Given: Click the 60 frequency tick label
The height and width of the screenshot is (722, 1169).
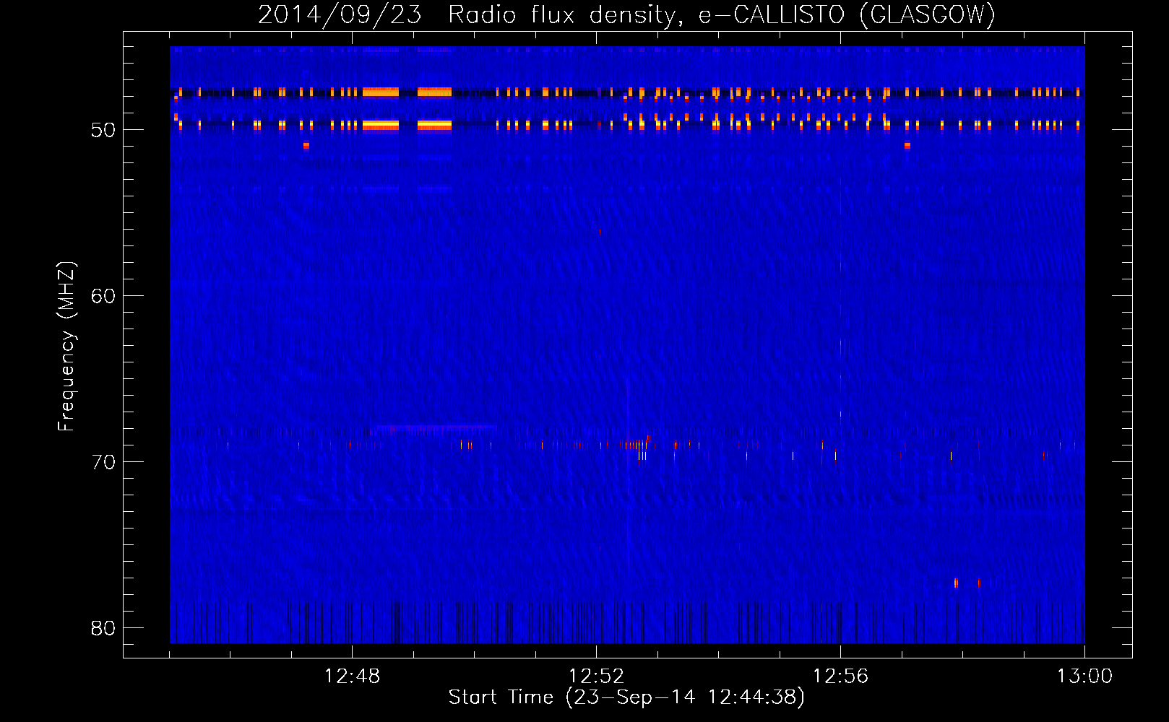Looking at the screenshot, I should (x=103, y=296).
